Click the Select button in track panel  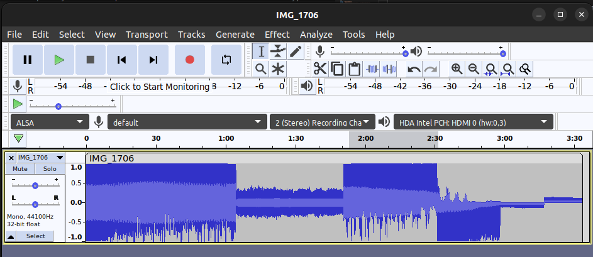click(35, 236)
